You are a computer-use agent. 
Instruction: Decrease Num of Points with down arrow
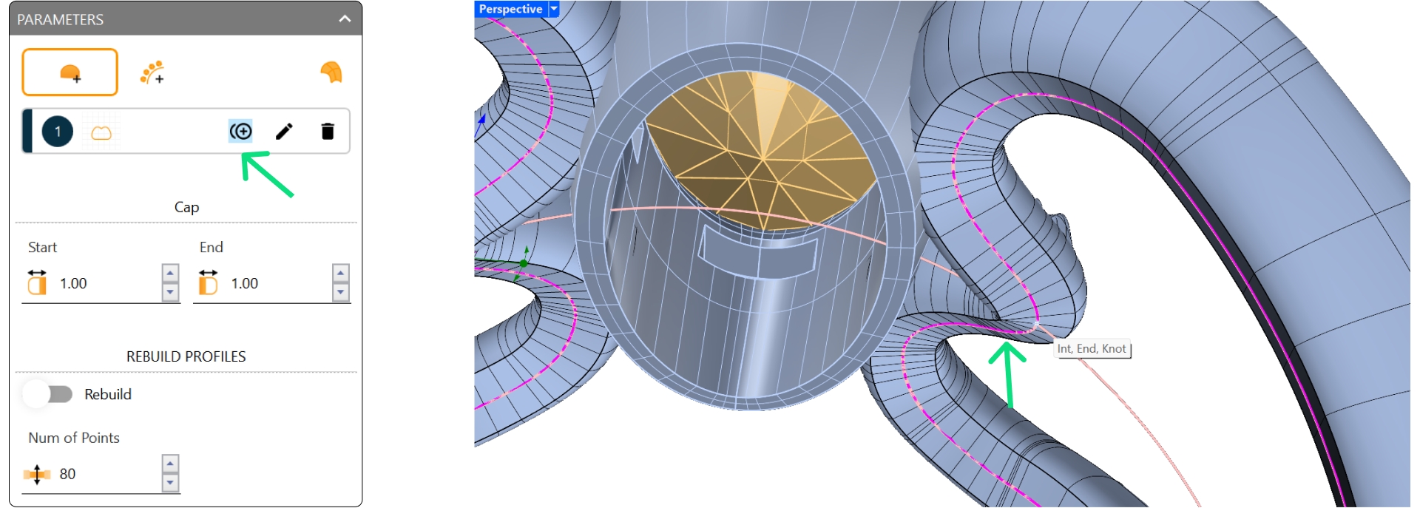[x=170, y=483]
